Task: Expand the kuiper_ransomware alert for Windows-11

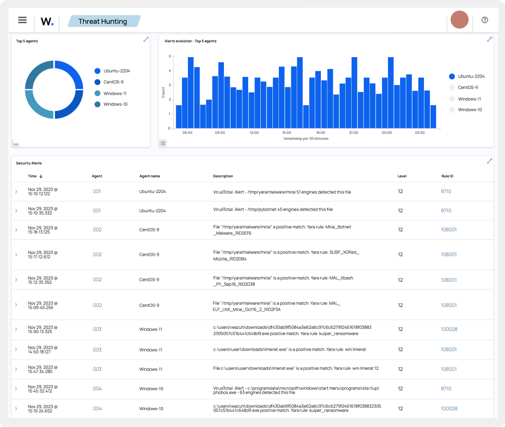Action: [16, 329]
